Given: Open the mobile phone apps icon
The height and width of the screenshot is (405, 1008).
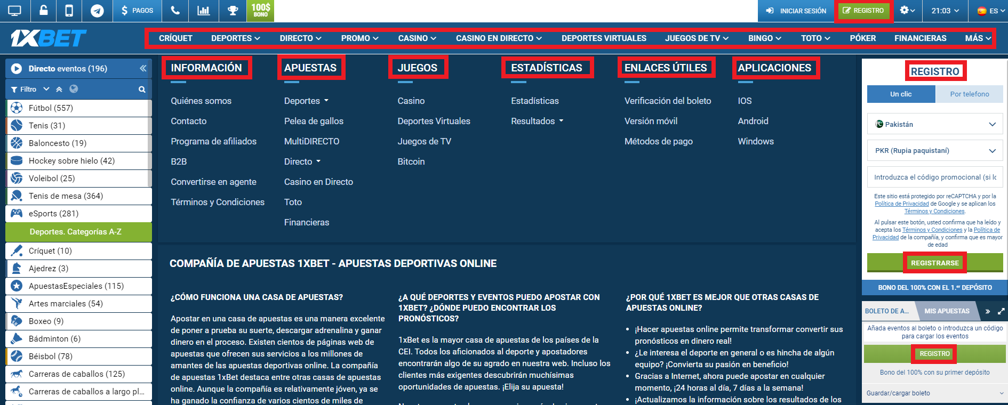Looking at the screenshot, I should (69, 11).
